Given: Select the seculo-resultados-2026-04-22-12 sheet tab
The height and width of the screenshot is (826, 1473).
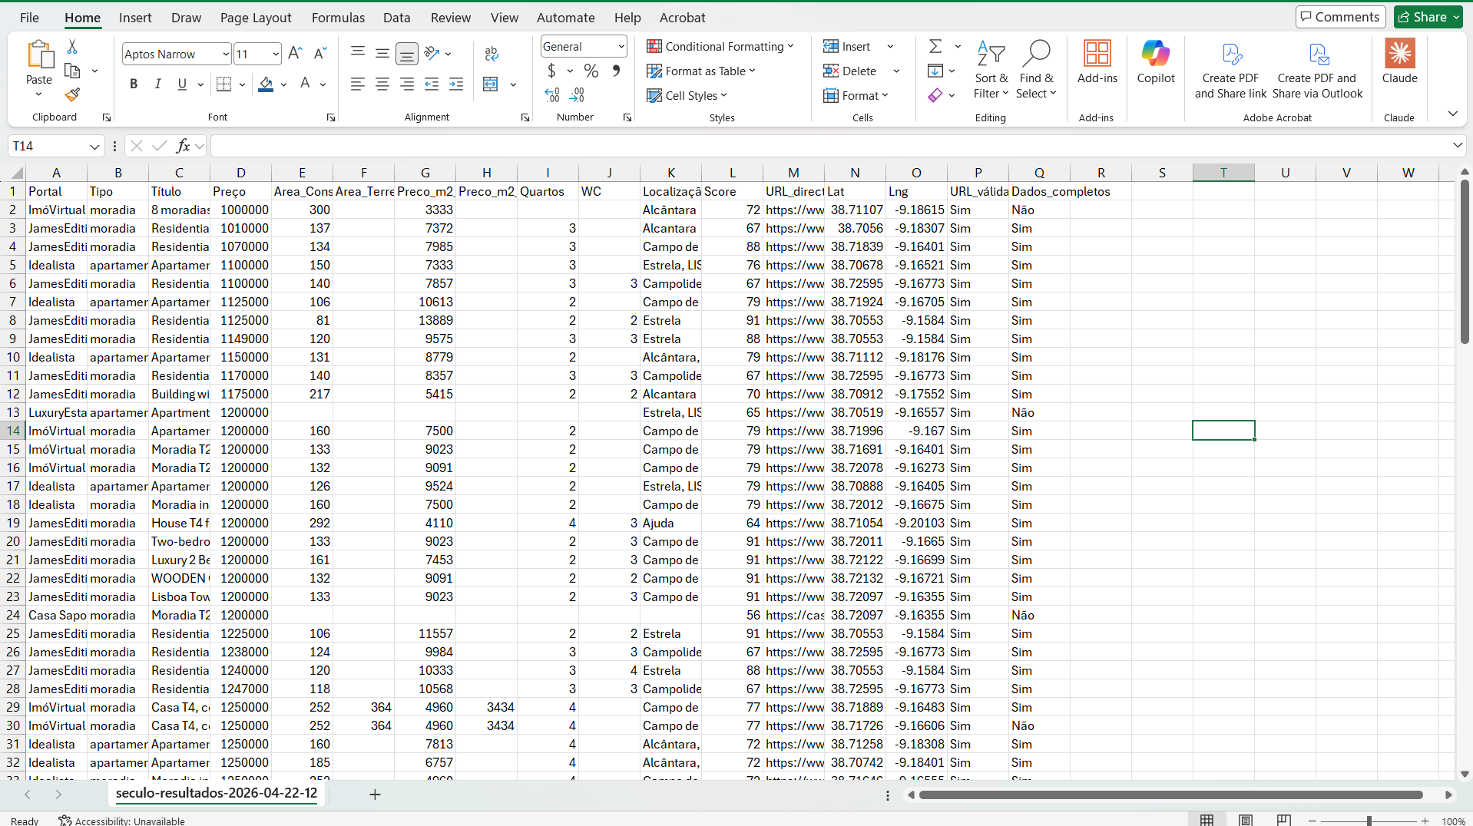Looking at the screenshot, I should [x=217, y=793].
